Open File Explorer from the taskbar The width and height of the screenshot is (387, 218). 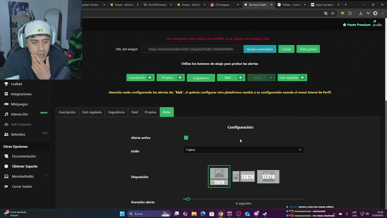194,214
